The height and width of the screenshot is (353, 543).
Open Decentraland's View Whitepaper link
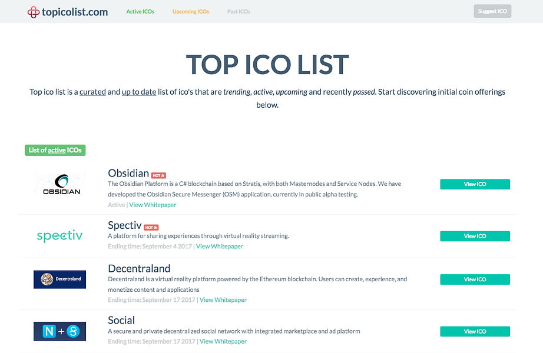223,299
